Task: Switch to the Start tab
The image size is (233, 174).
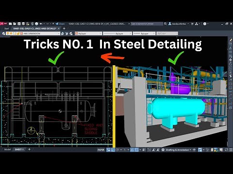Action: (6, 29)
